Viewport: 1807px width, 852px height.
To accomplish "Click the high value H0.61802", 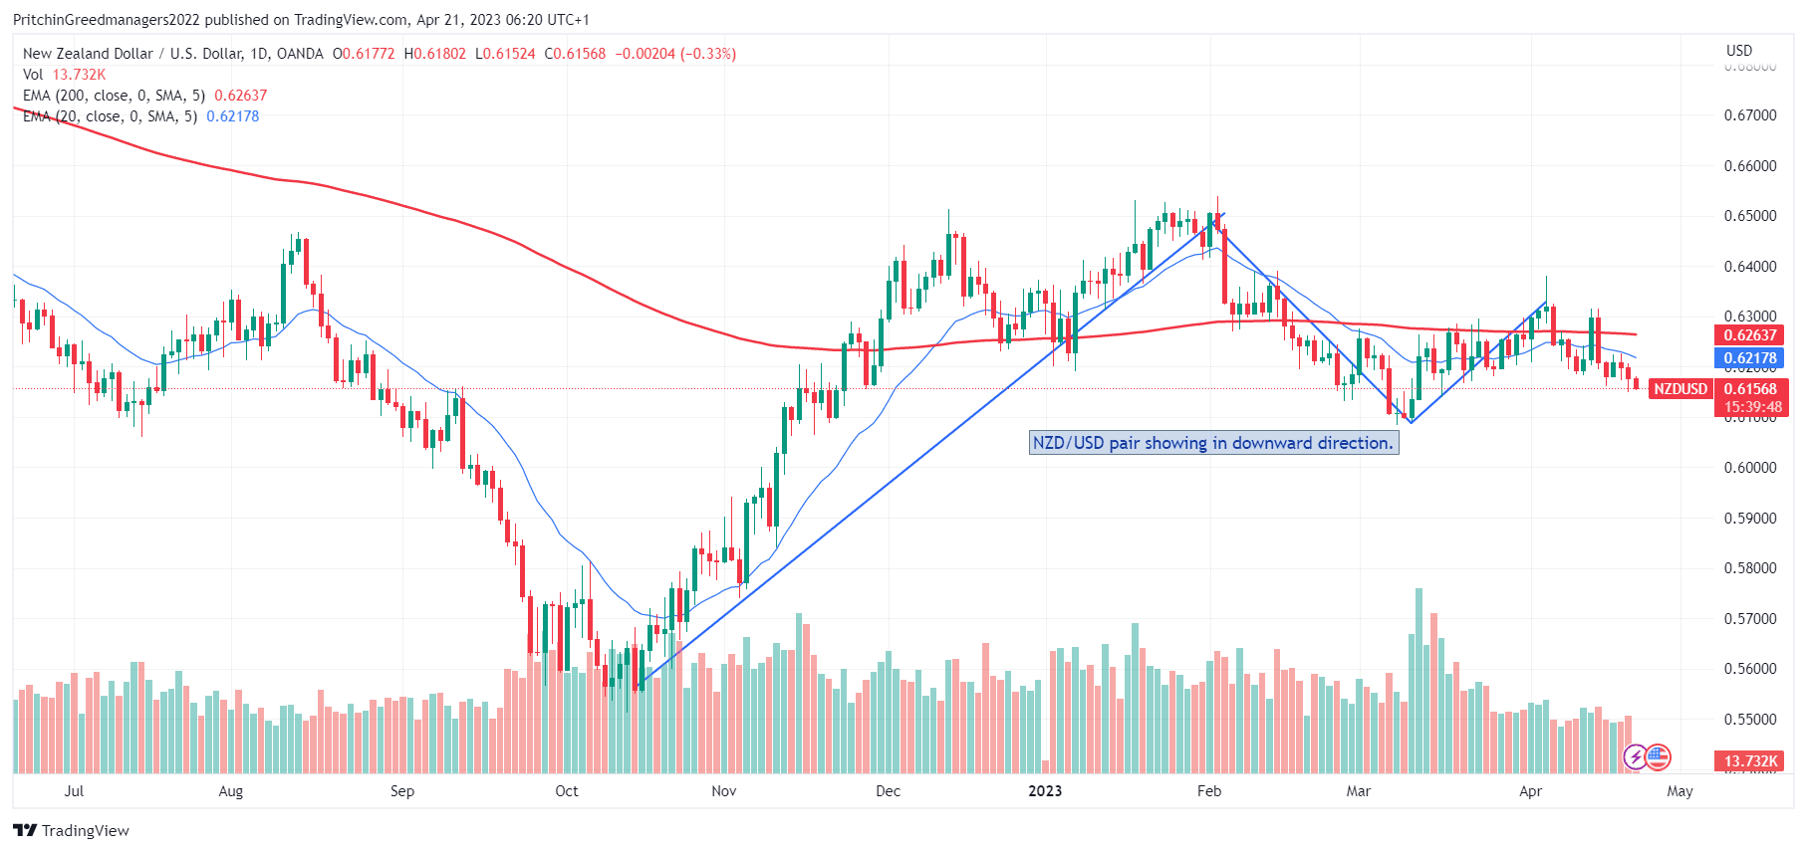I will point(435,54).
